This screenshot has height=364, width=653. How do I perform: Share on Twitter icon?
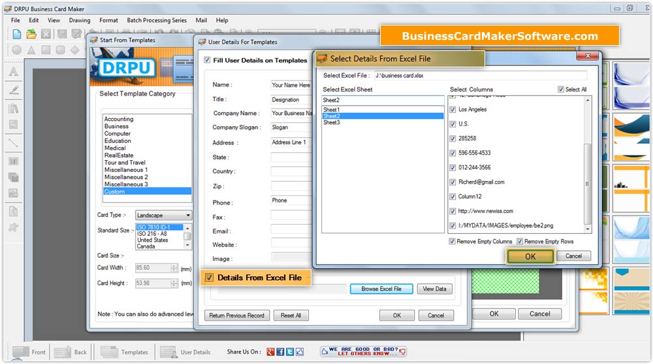tap(290, 352)
